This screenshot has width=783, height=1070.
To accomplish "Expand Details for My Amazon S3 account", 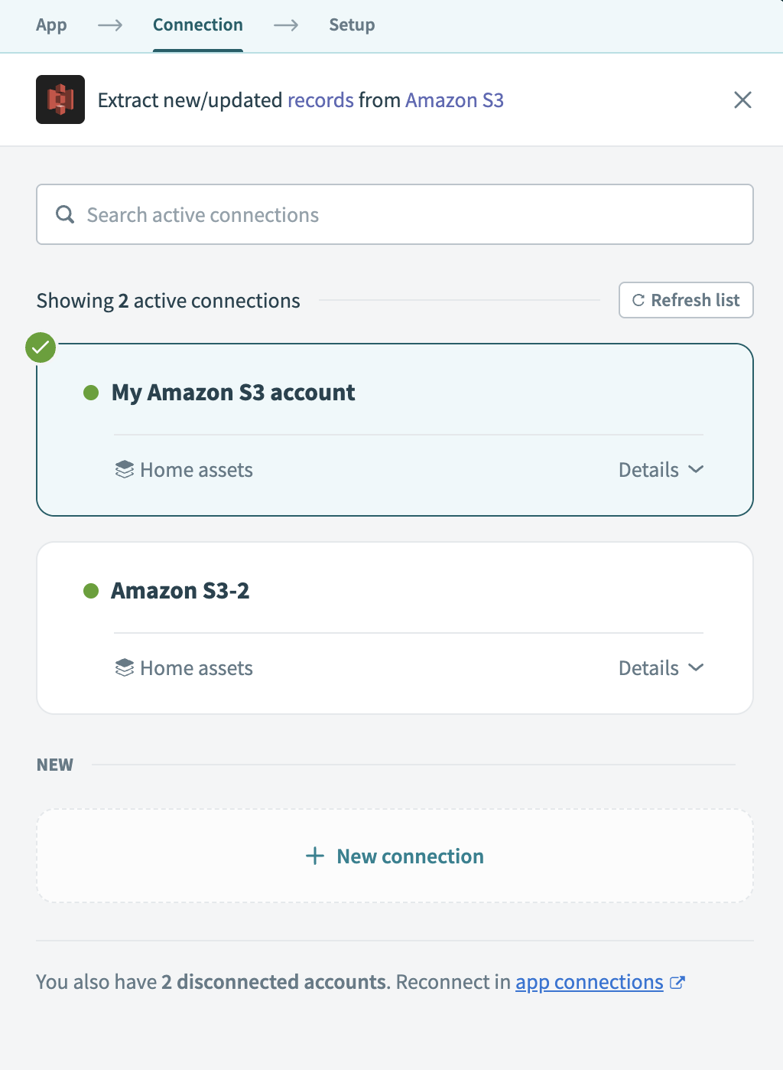I will pos(662,469).
